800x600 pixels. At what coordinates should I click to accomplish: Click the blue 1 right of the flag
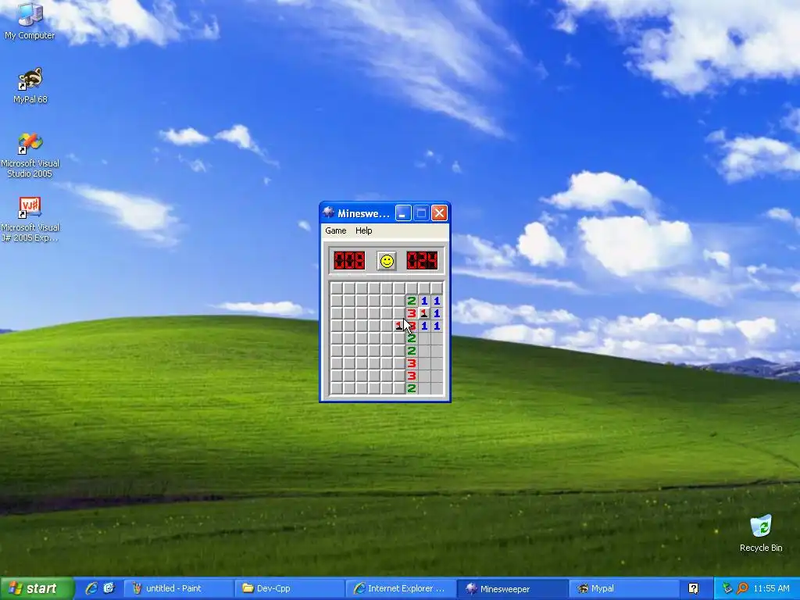pyautogui.click(x=437, y=313)
